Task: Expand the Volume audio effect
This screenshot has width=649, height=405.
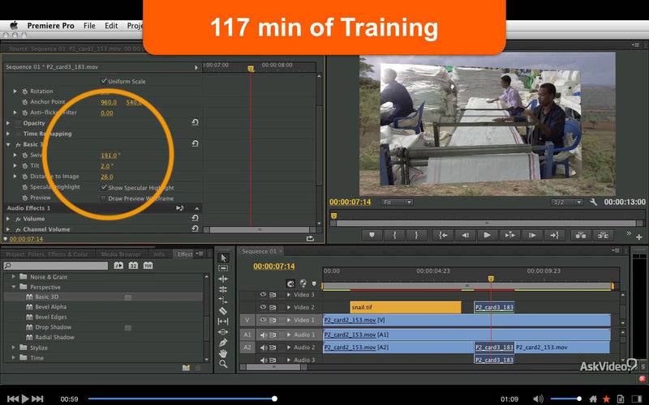Action: click(8, 219)
